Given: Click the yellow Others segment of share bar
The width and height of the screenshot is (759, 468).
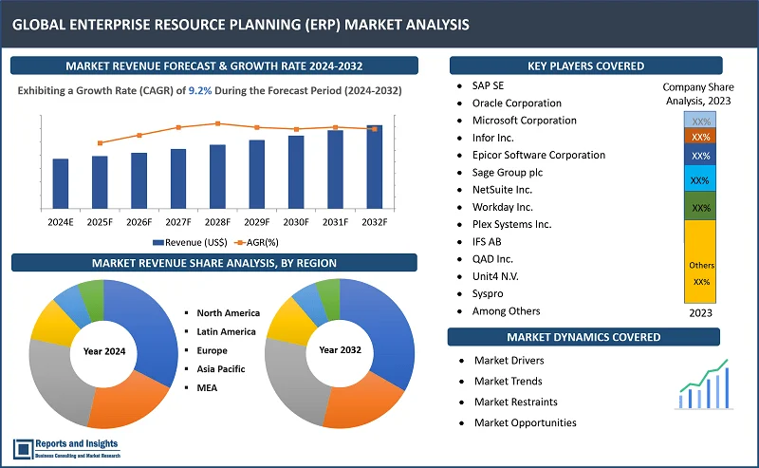Looking at the screenshot, I should 700,262.
